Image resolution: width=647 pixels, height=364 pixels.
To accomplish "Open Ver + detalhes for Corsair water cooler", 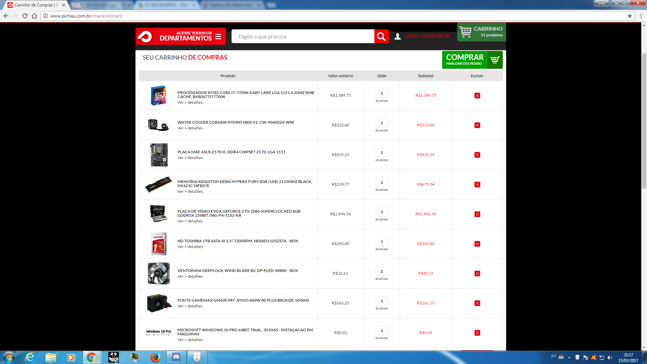I will [x=190, y=128].
